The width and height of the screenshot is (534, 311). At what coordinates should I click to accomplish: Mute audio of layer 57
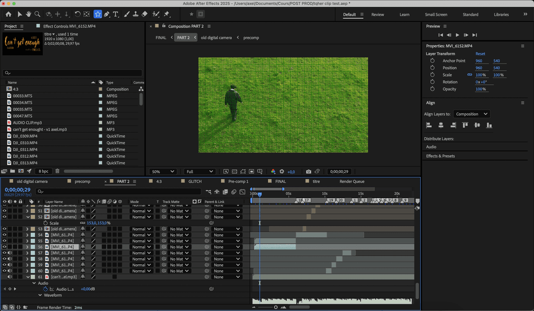click(10, 253)
